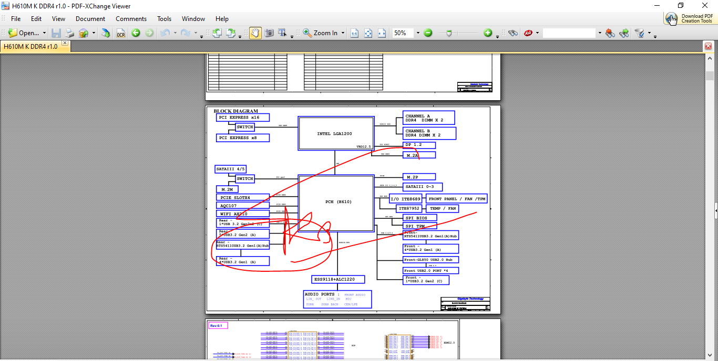Click the Undo arrow icon

click(165, 33)
